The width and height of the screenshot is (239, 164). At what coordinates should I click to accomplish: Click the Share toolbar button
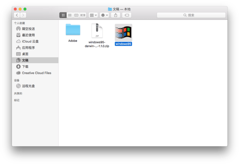116,15
